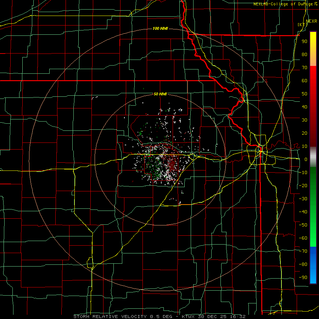Click the "-20" scale value
The height and width of the screenshot is (319, 319).
point(303,185)
